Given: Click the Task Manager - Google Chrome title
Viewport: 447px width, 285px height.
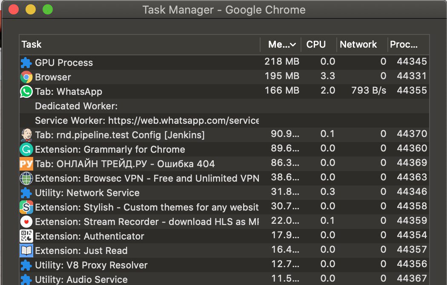Looking at the screenshot, I should tap(224, 10).
